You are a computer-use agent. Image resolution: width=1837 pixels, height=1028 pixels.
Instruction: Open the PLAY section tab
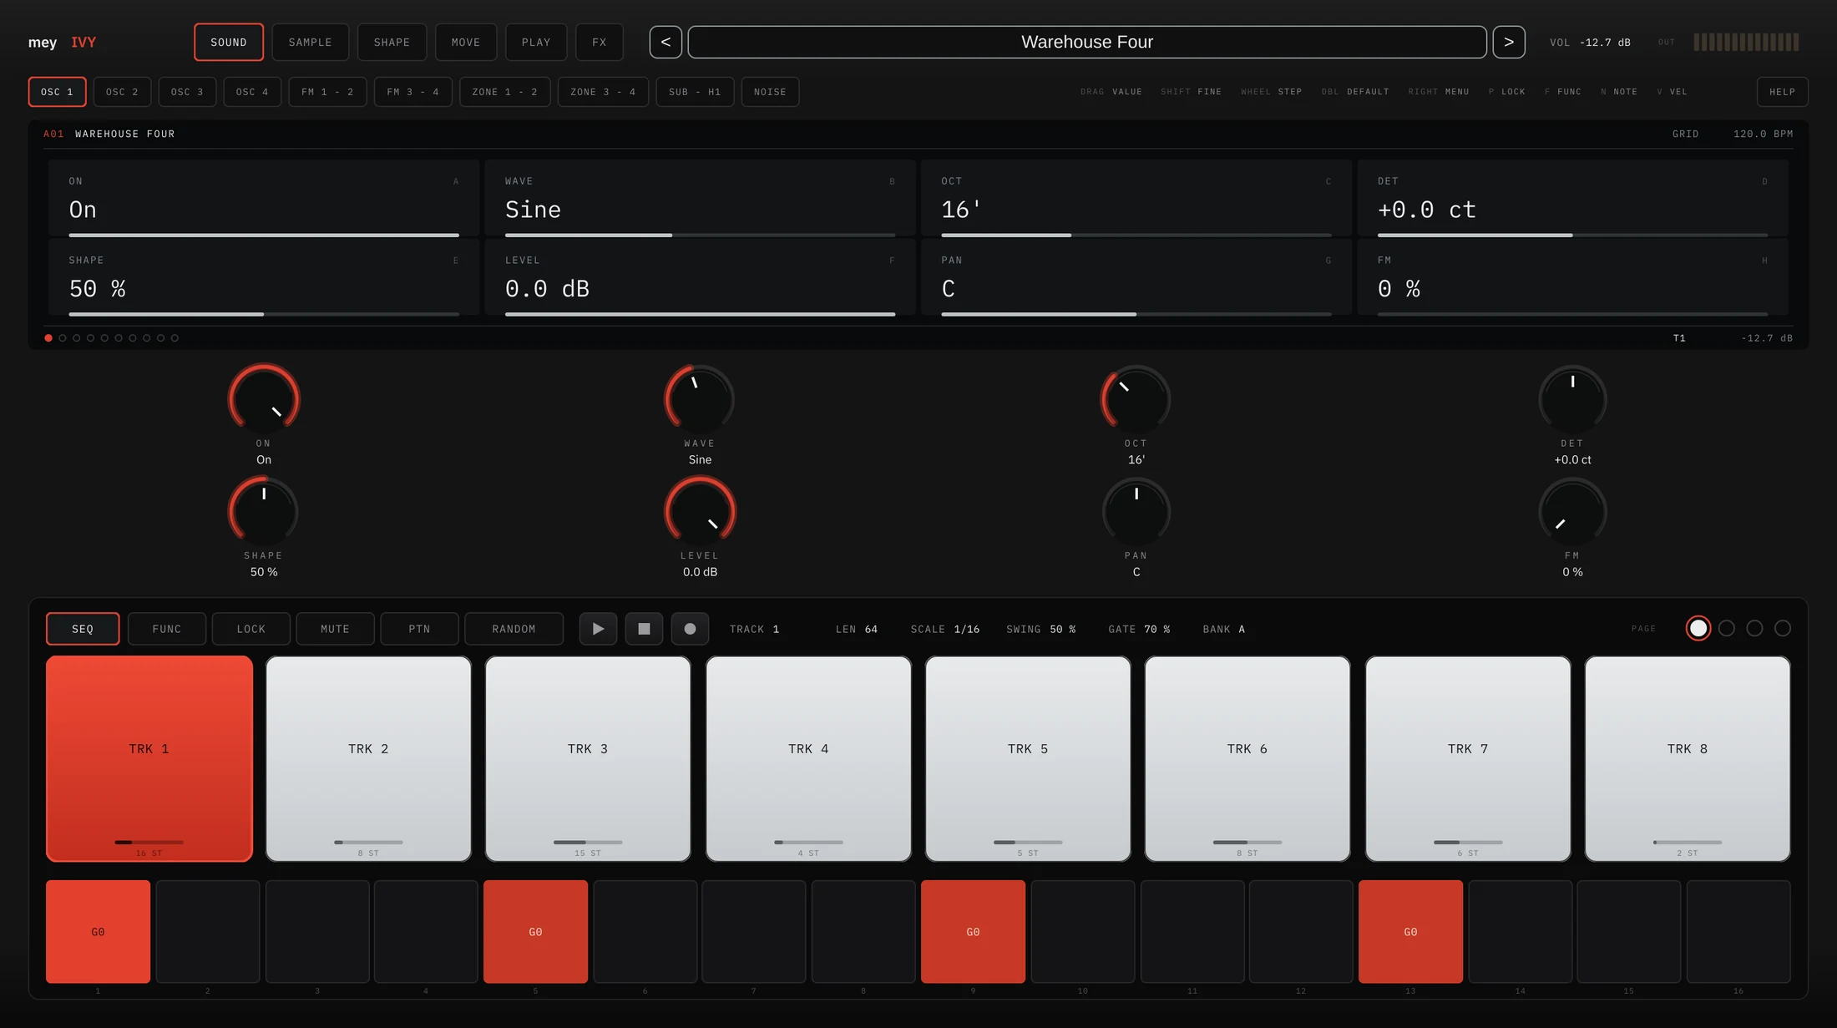pyautogui.click(x=536, y=42)
